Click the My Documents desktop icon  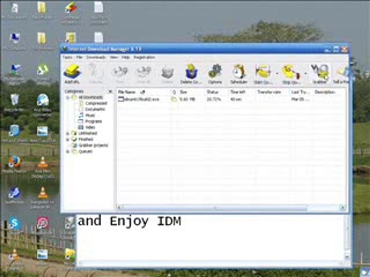point(14,11)
